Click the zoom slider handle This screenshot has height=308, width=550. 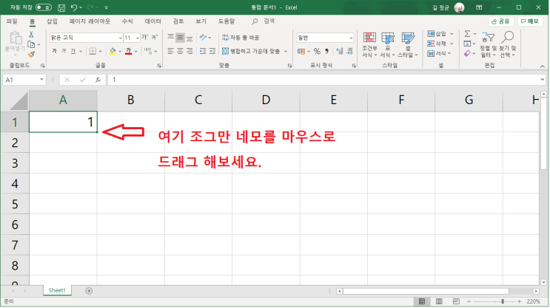503,301
